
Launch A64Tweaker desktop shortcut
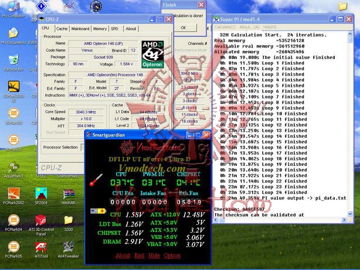69,250
